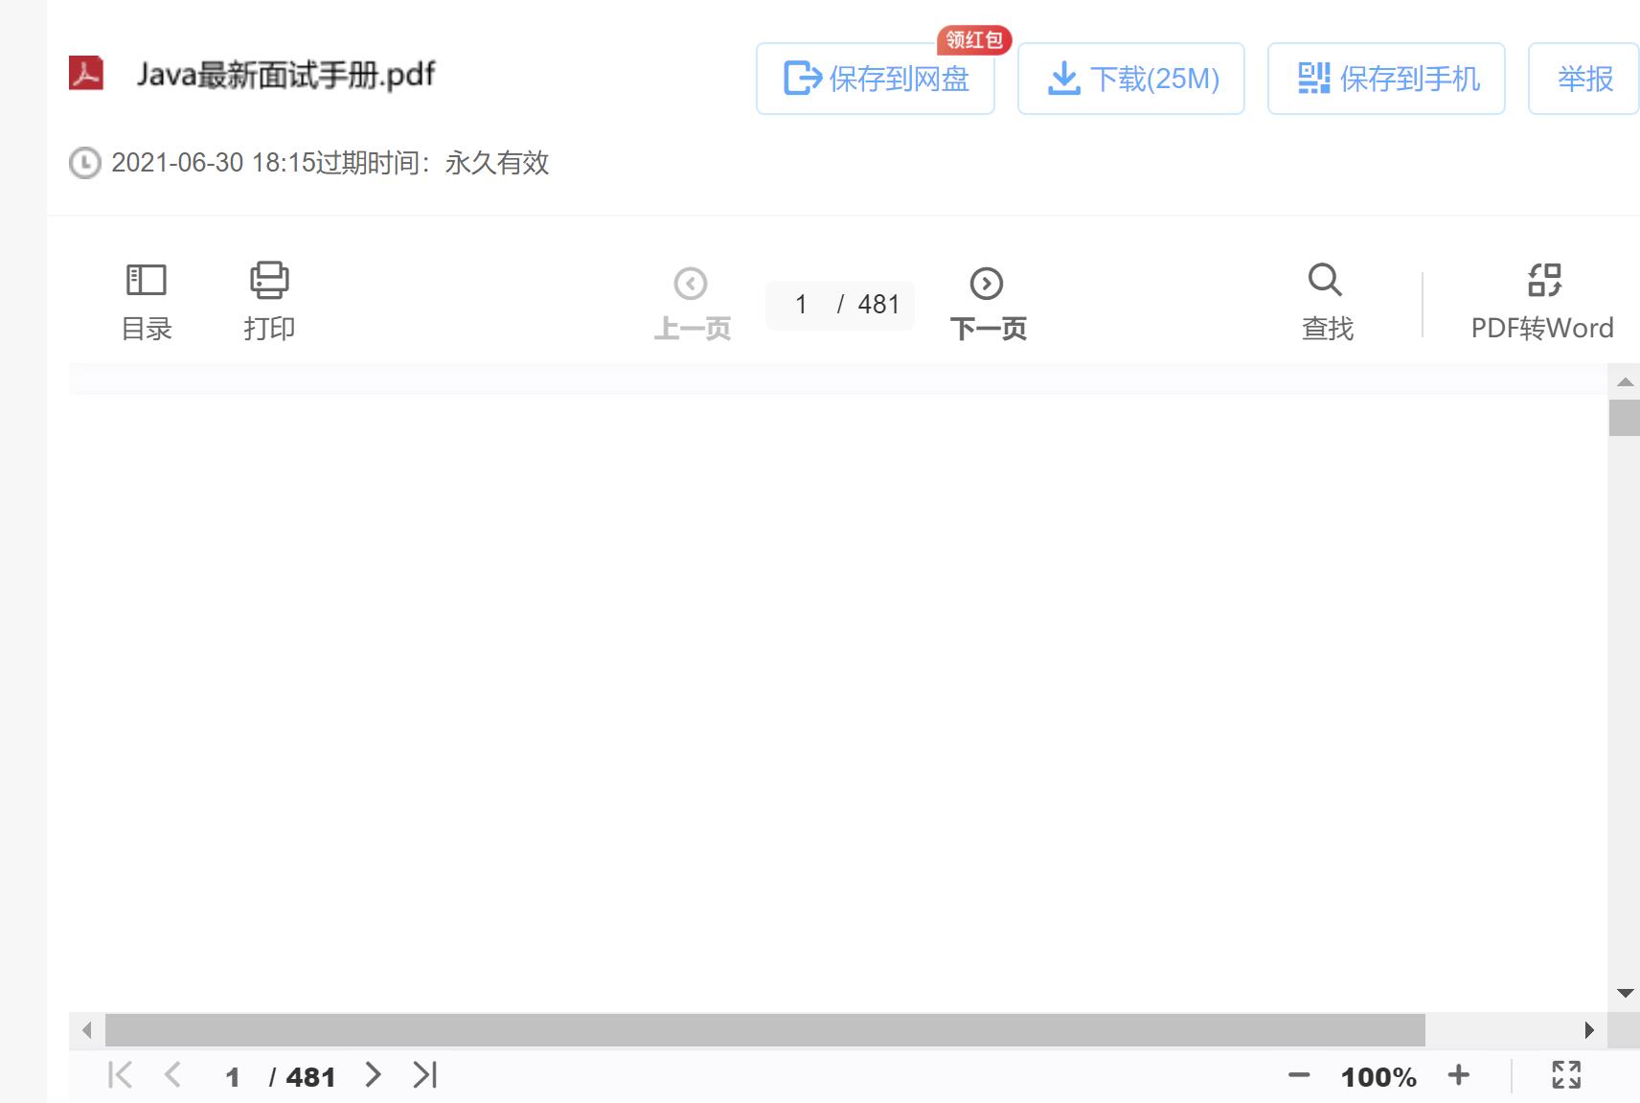Viewport: 1640px width, 1103px height.
Task: Click the horizontal scrollbar right arrow
Action: pos(1589,1030)
